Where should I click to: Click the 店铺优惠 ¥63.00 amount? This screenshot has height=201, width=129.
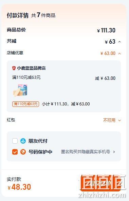(108, 53)
